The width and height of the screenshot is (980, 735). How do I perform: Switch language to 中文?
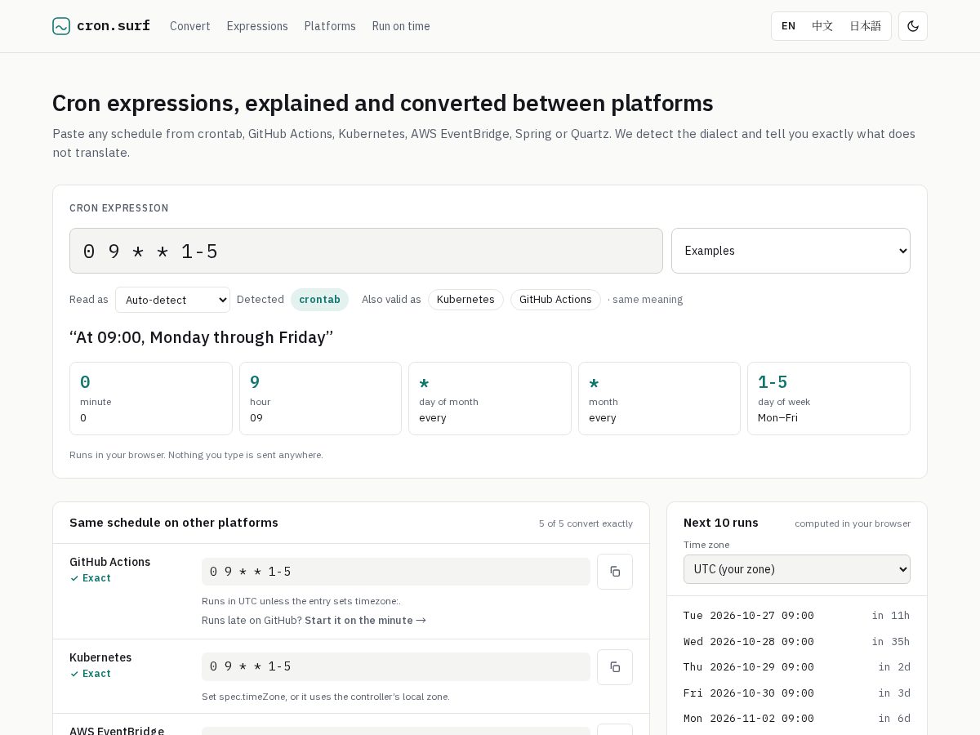click(x=822, y=26)
